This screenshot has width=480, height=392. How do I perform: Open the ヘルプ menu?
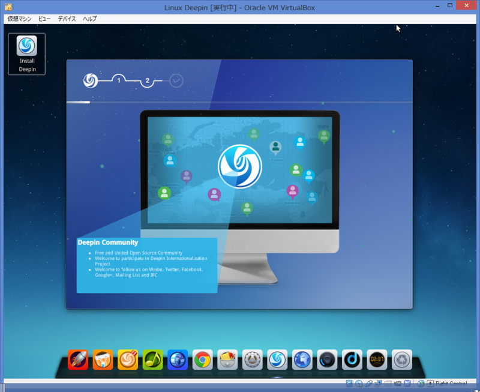pyautogui.click(x=89, y=19)
